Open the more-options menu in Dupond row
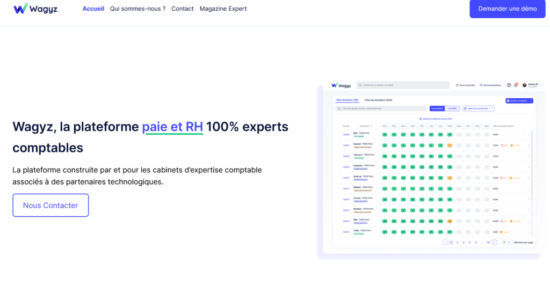The height and width of the screenshot is (285, 550). tap(529, 145)
